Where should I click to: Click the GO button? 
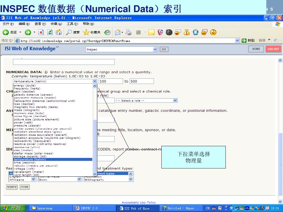(x=164, y=49)
